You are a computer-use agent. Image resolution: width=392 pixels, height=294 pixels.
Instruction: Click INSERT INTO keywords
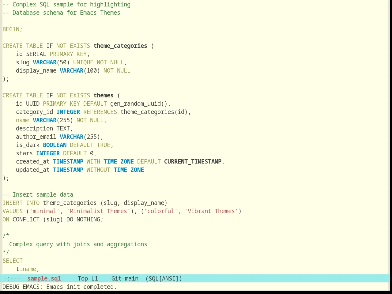(x=21, y=203)
